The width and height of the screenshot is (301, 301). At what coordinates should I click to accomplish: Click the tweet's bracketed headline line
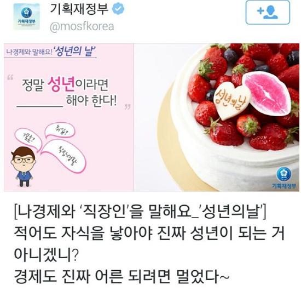(140, 212)
